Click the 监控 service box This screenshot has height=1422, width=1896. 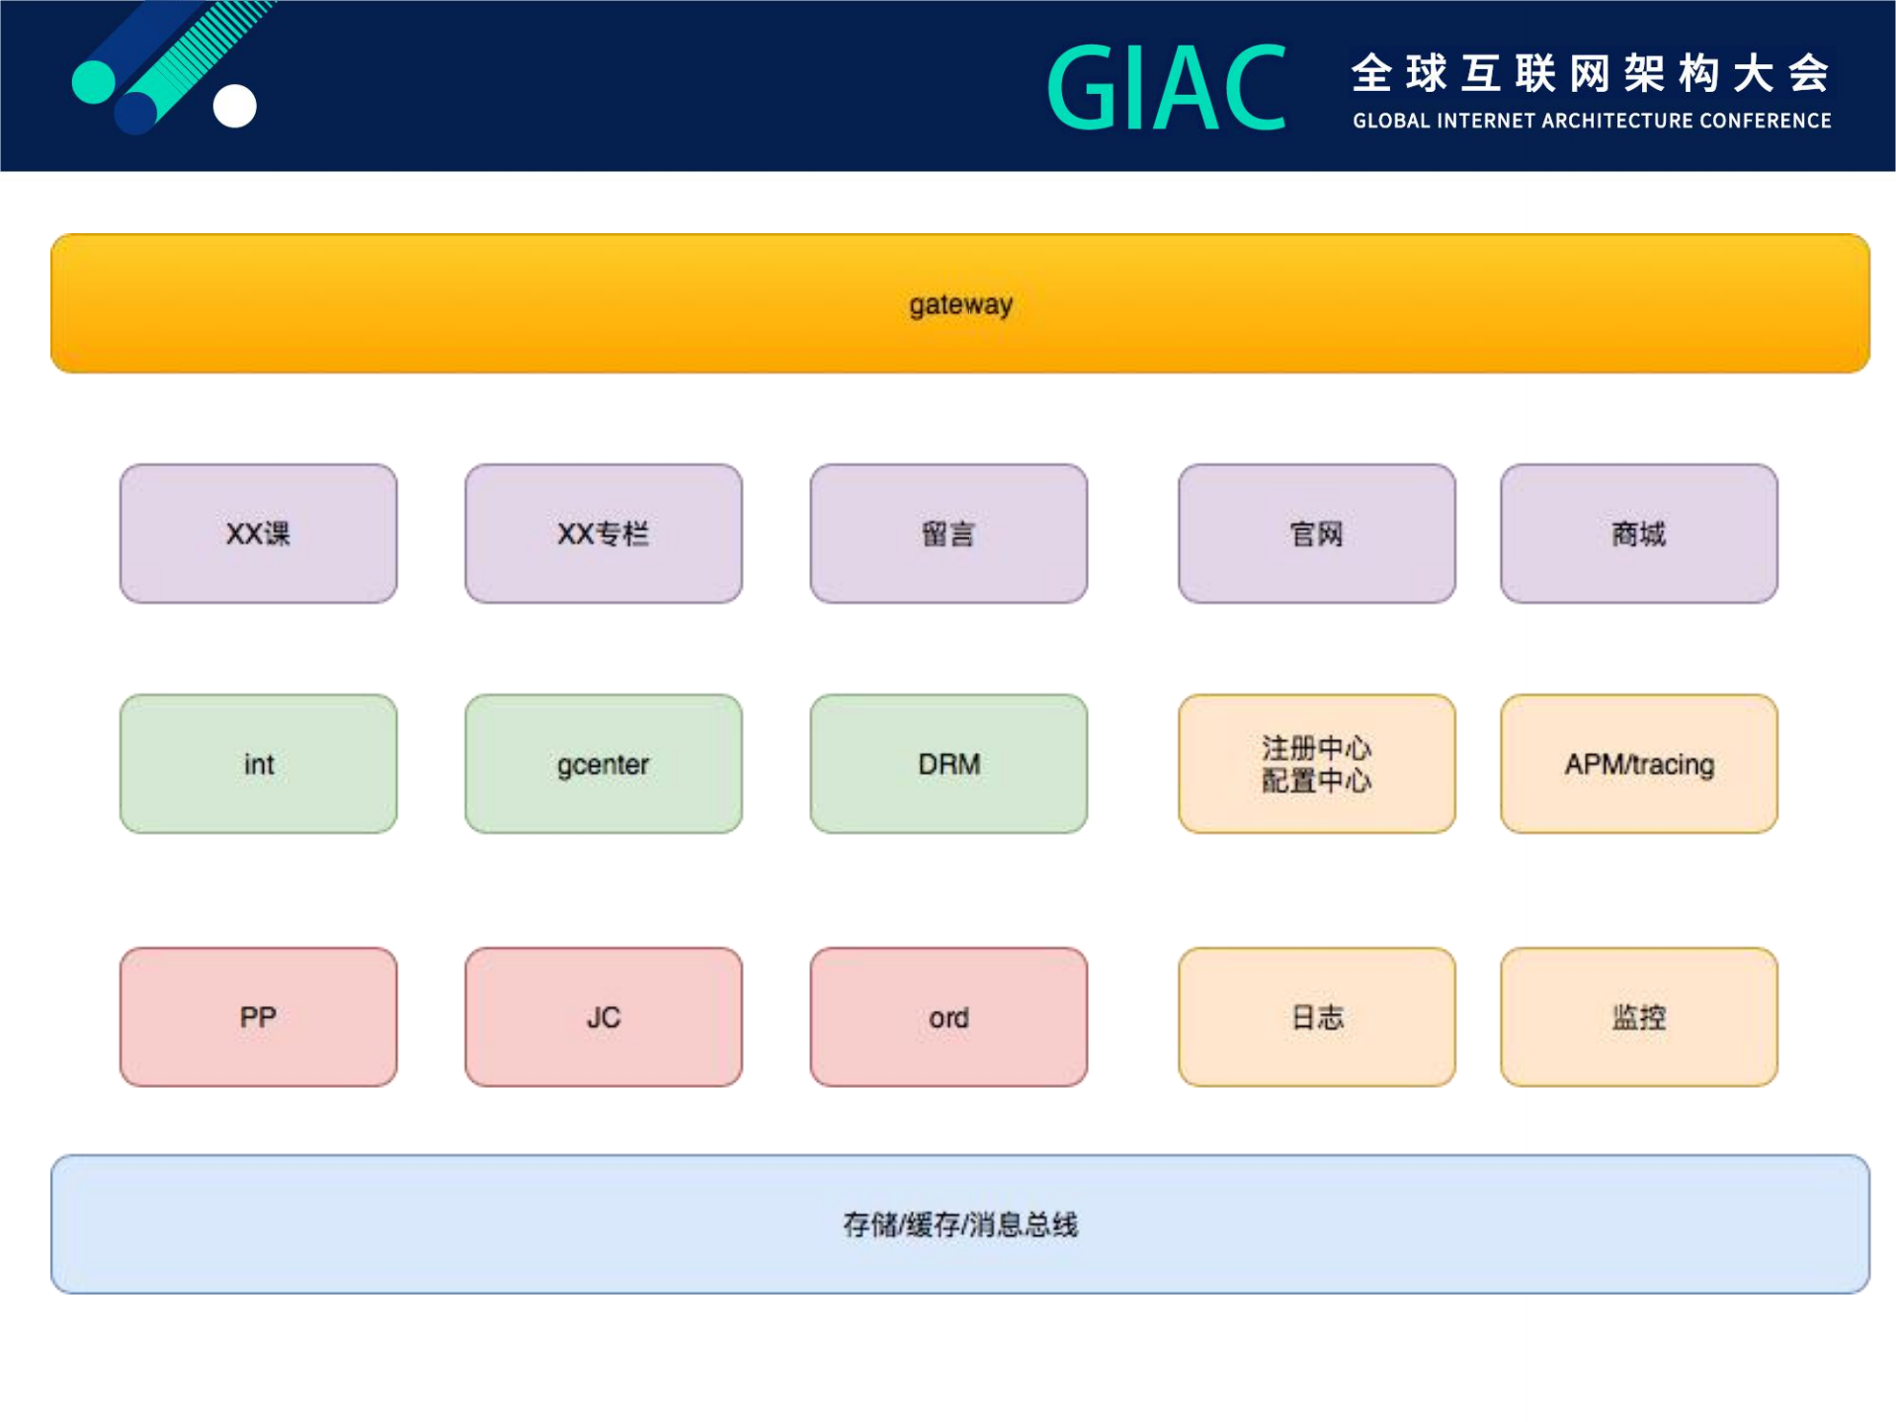tap(1638, 1016)
